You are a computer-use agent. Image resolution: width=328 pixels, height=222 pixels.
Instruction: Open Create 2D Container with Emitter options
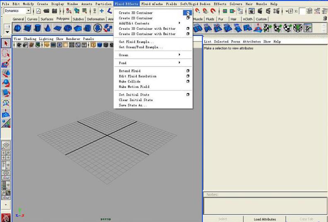click(x=188, y=33)
